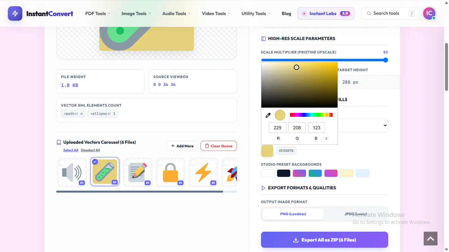Select the white preset background
The height and width of the screenshot is (252, 449).
[x=268, y=173]
